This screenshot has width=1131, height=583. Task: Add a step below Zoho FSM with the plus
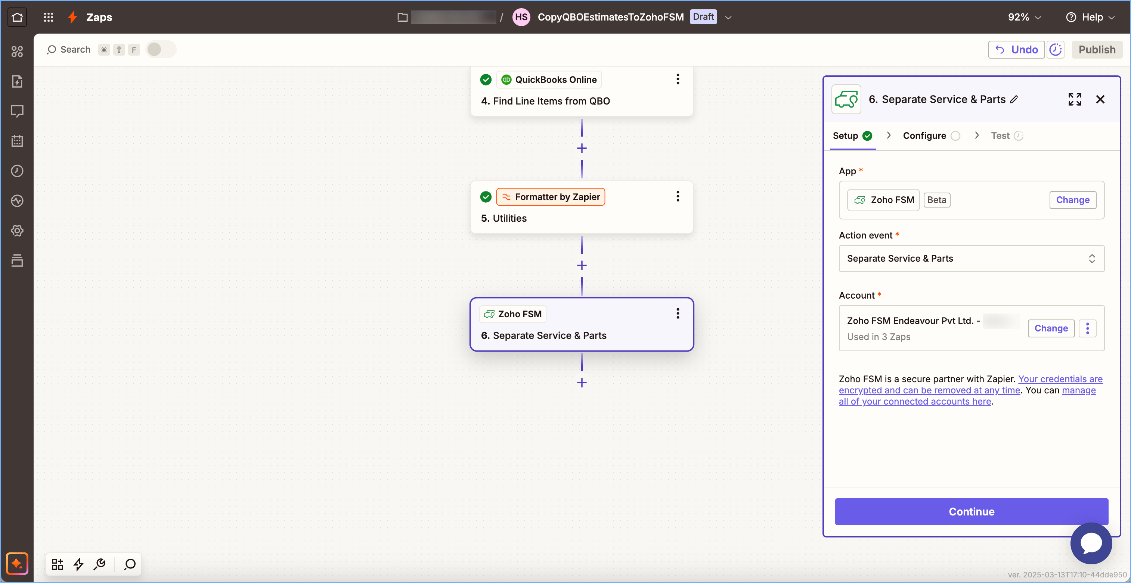coord(582,383)
